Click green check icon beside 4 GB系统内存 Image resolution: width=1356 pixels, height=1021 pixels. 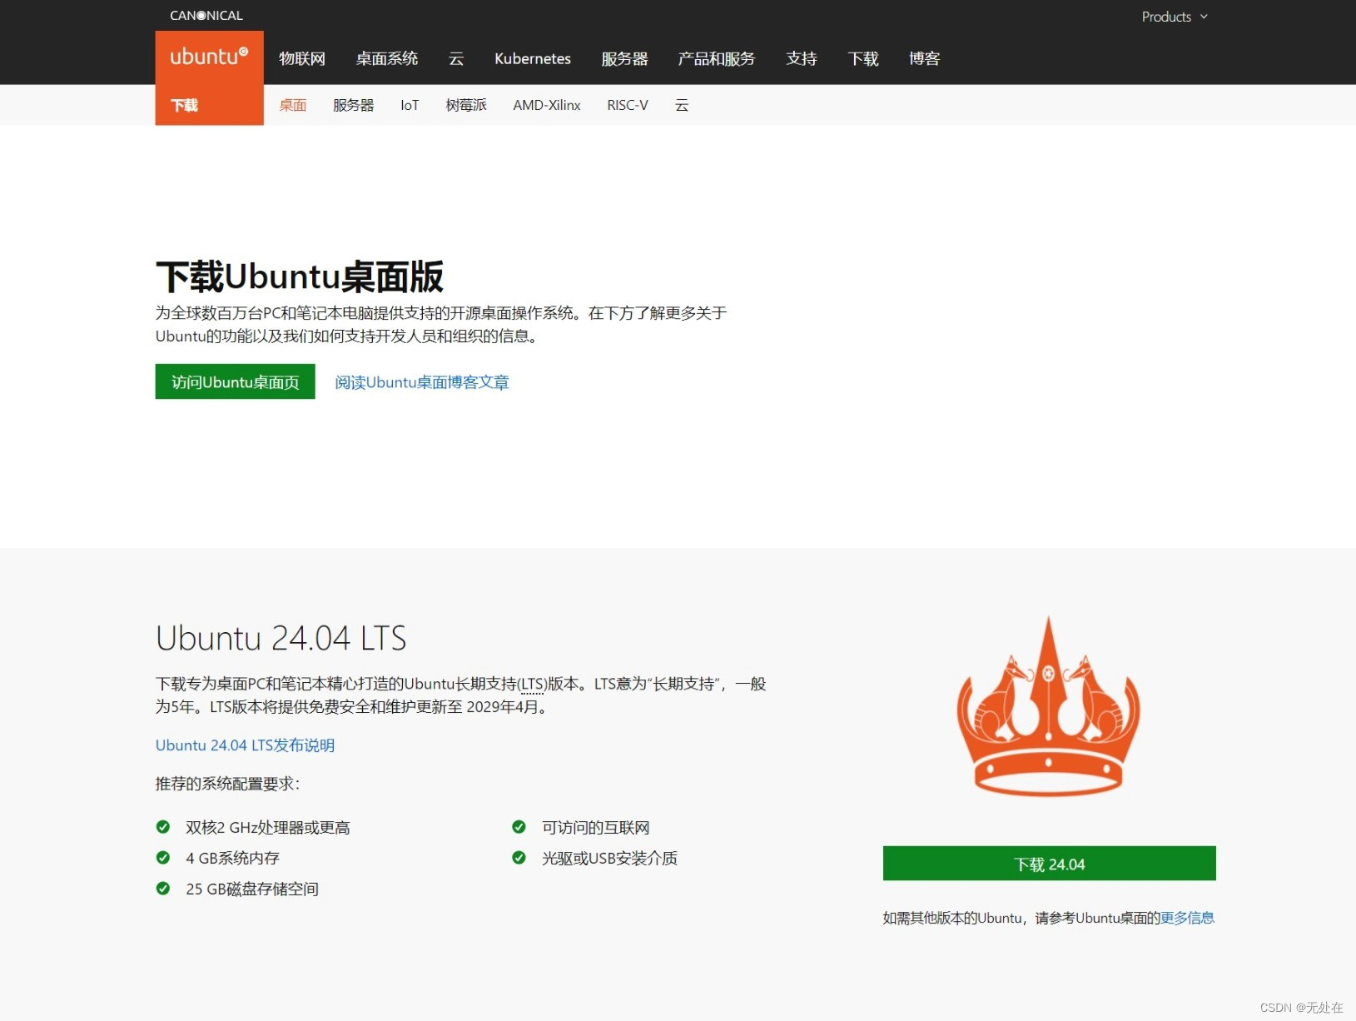click(x=163, y=858)
